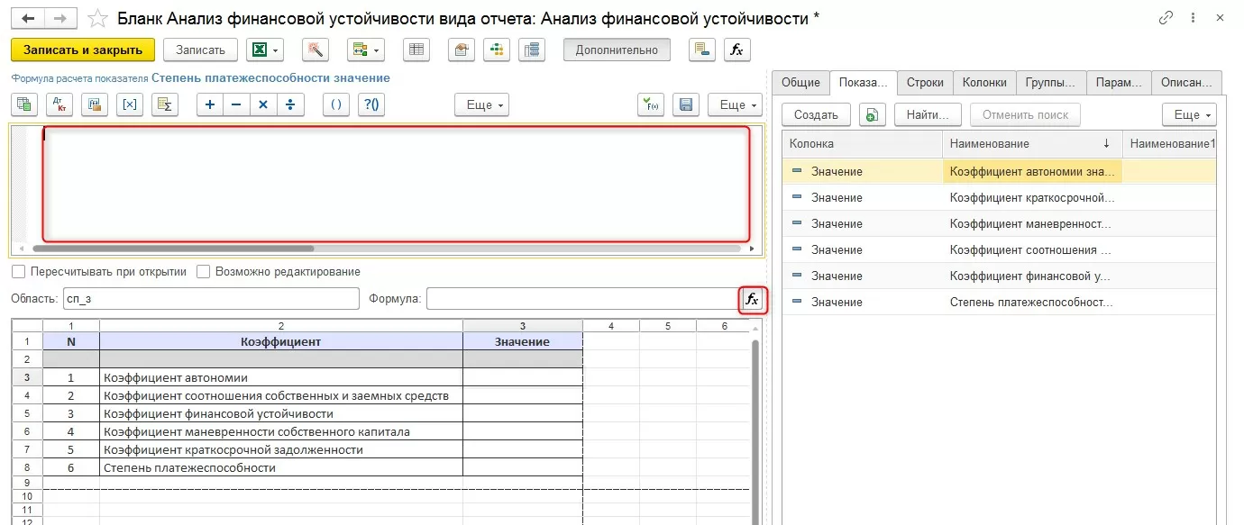The width and height of the screenshot is (1244, 525).
Task: Click the colored dots structure icon in the toolbar
Action: point(497,50)
